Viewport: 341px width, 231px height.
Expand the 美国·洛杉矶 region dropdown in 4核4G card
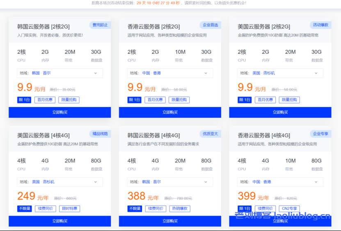[x=60, y=182]
